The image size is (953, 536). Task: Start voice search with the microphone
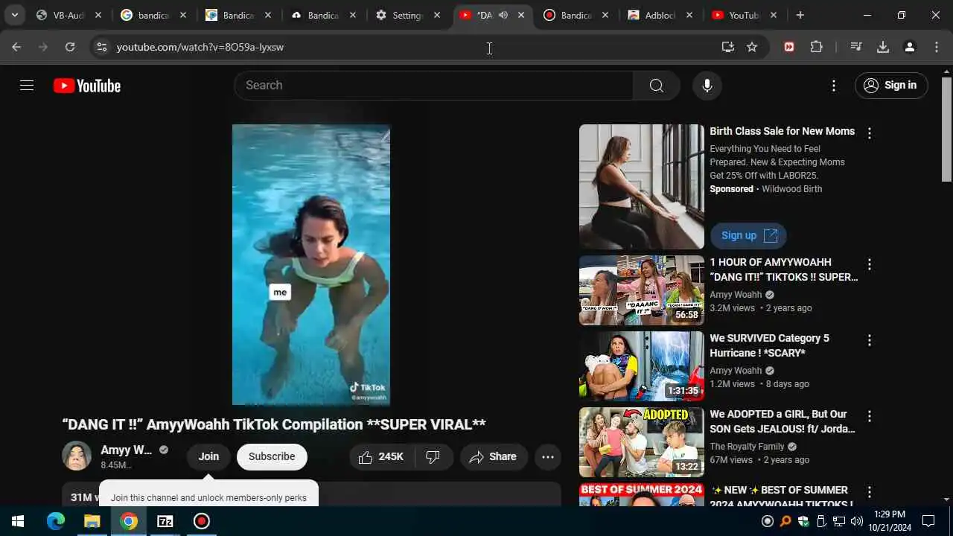coord(707,86)
